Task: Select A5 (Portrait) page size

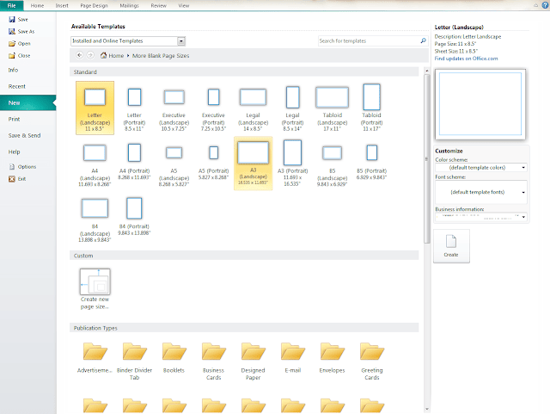Action: (x=213, y=163)
